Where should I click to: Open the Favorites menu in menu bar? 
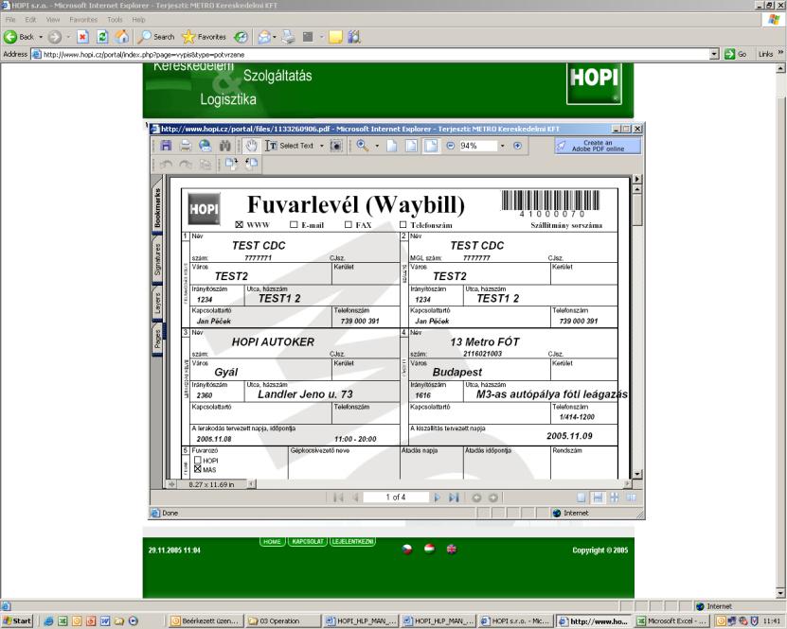coord(83,20)
